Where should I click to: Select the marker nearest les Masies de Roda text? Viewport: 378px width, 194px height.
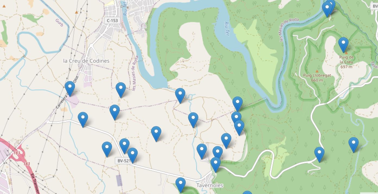point(121,90)
